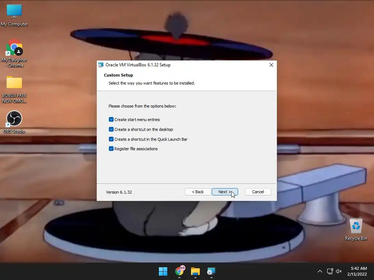Open the Recycle Bin on desktop
The width and height of the screenshot is (374, 280).
click(x=356, y=230)
